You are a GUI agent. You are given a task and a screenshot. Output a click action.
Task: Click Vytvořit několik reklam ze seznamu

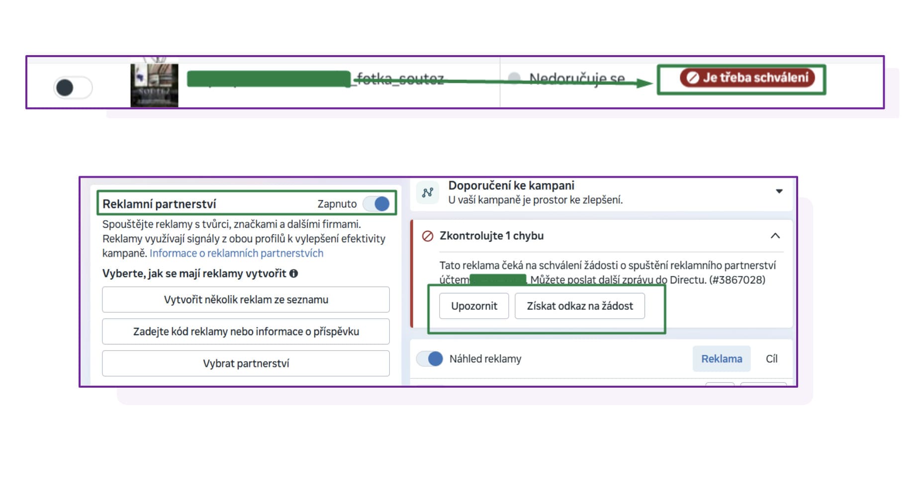[246, 299]
